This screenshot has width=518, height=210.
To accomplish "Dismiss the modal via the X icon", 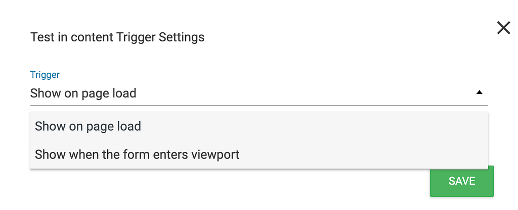I will tap(503, 28).
